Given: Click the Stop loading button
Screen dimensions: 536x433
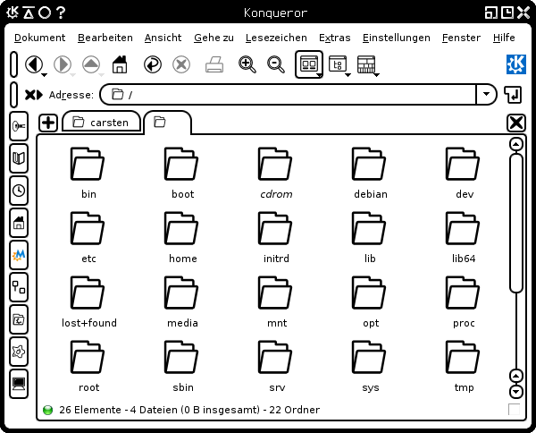Looking at the screenshot, I should coord(181,64).
